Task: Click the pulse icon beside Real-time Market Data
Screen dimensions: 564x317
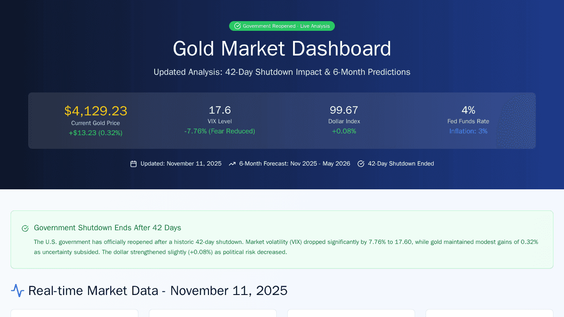Action: (18, 291)
